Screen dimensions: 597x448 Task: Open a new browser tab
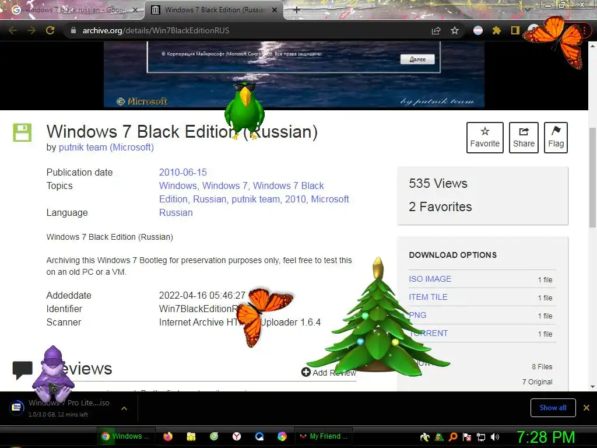click(x=297, y=10)
